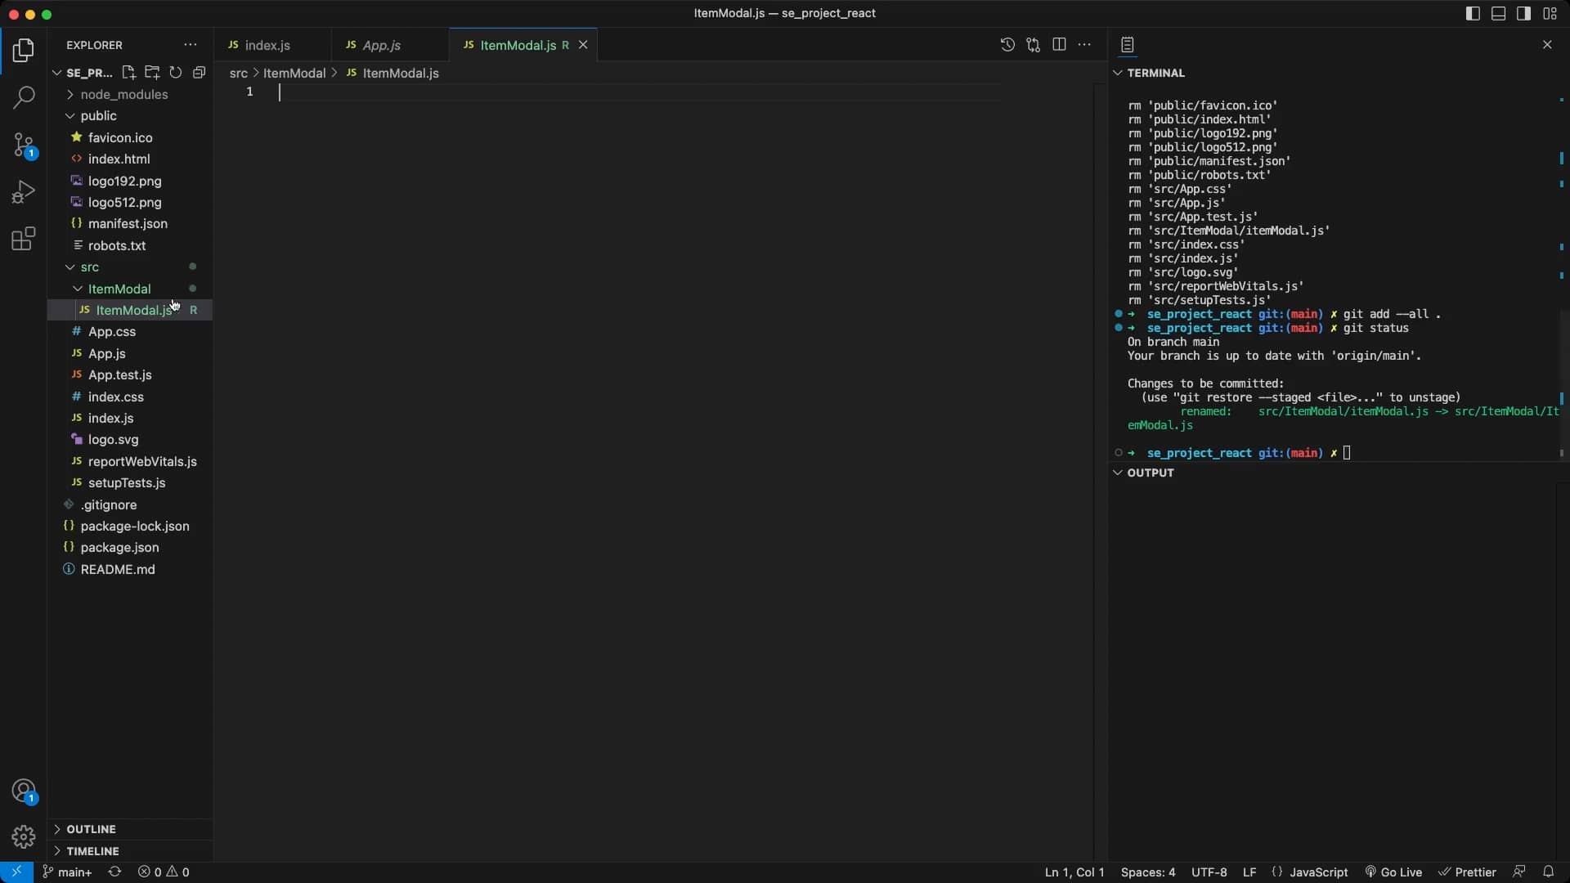Switch to the index.js editor tab
Image resolution: width=1570 pixels, height=883 pixels.
tap(267, 46)
